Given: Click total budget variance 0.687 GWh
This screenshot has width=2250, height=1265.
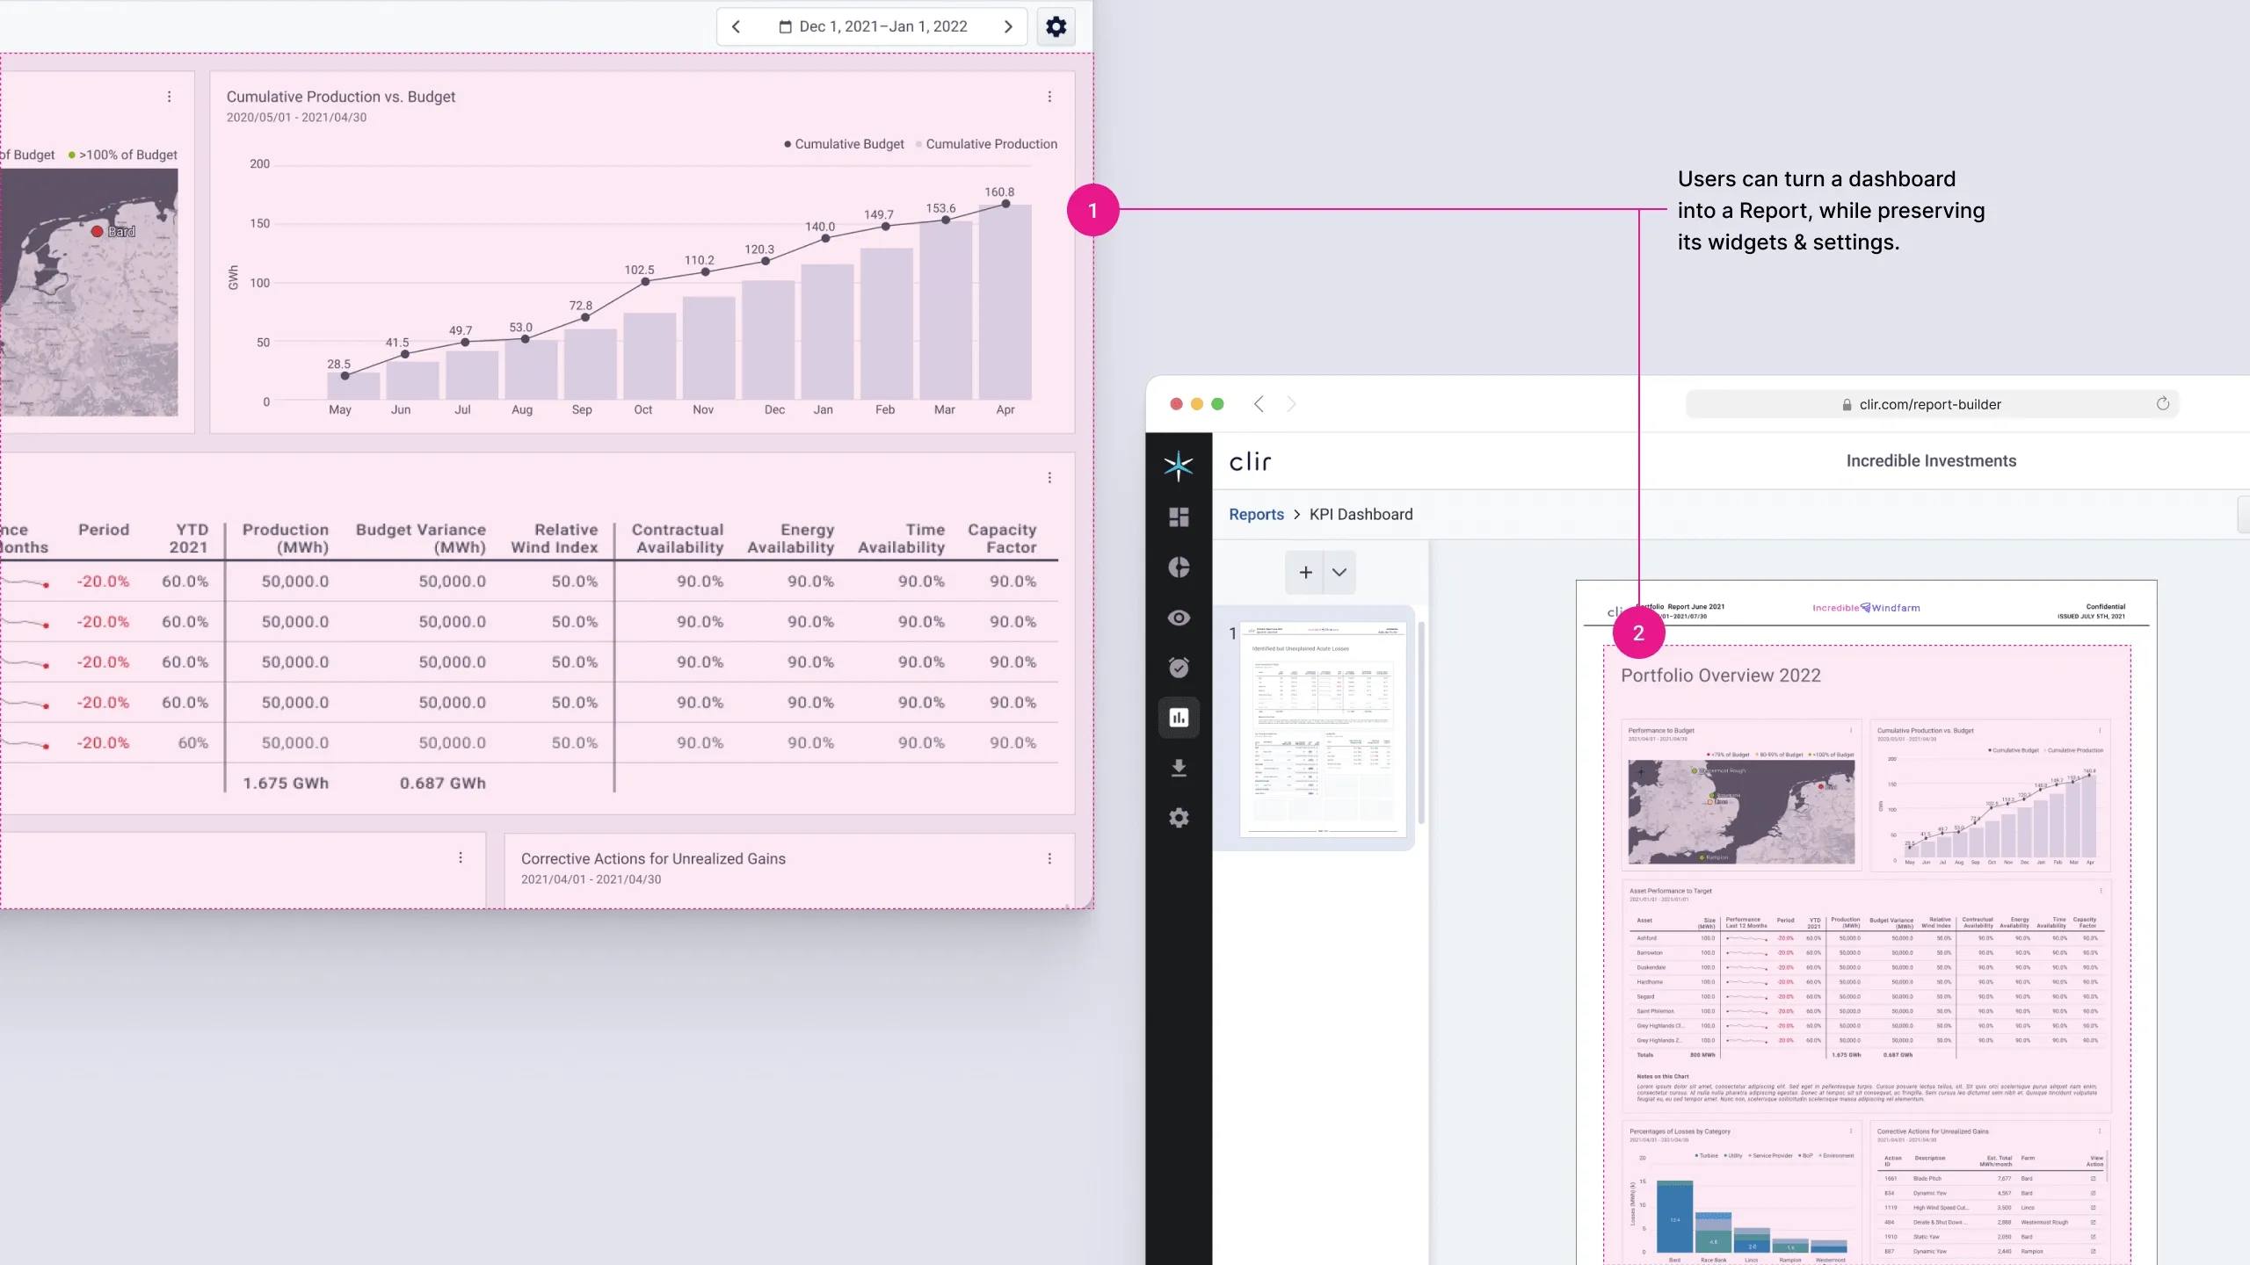Looking at the screenshot, I should click(443, 783).
